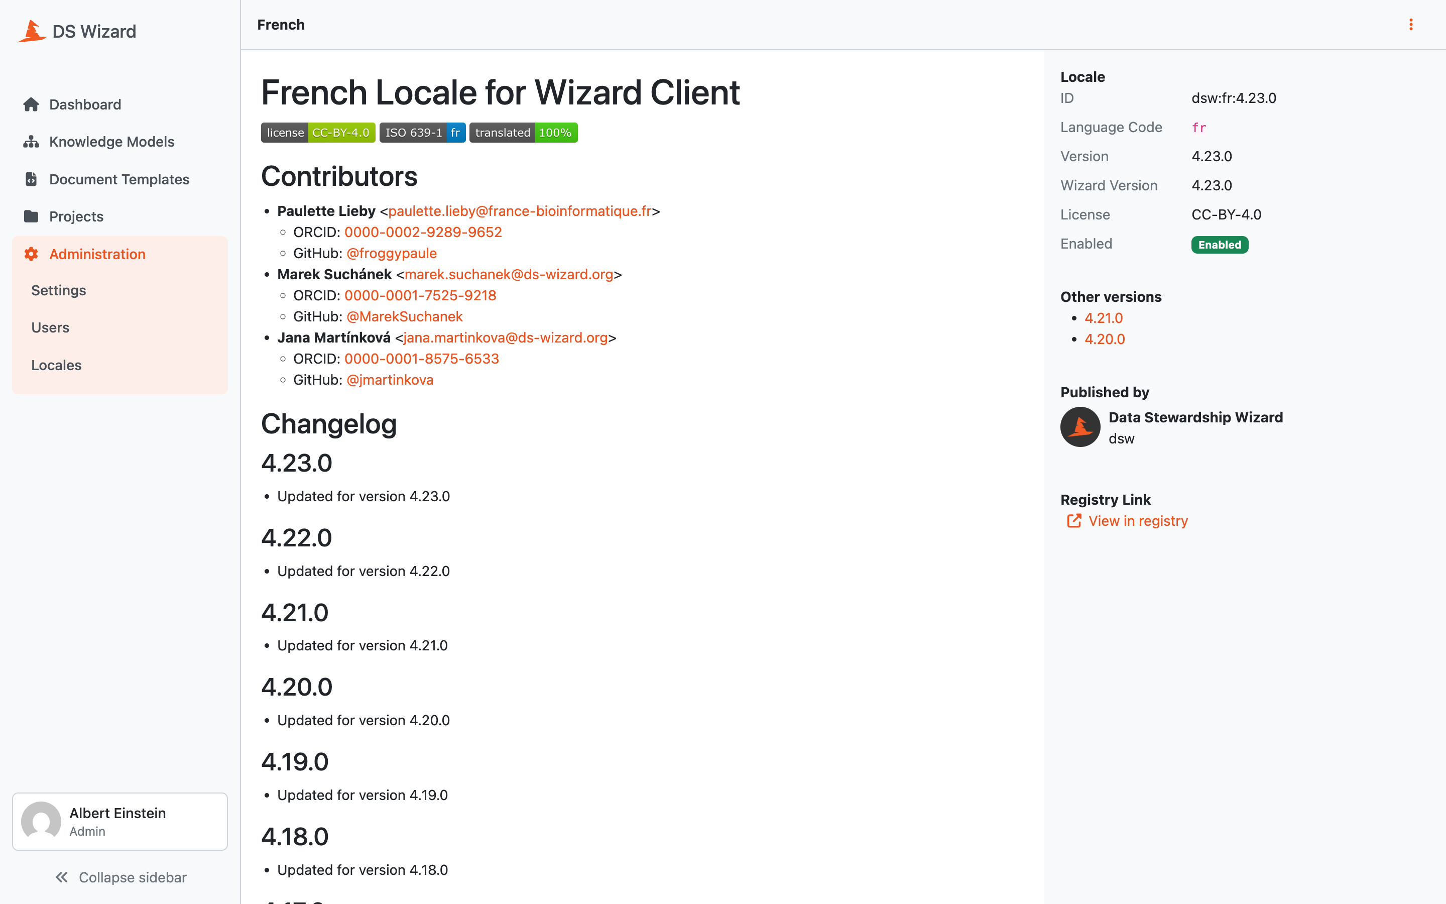
Task: Click the License CC-BY-4.0 value
Action: point(1226,214)
